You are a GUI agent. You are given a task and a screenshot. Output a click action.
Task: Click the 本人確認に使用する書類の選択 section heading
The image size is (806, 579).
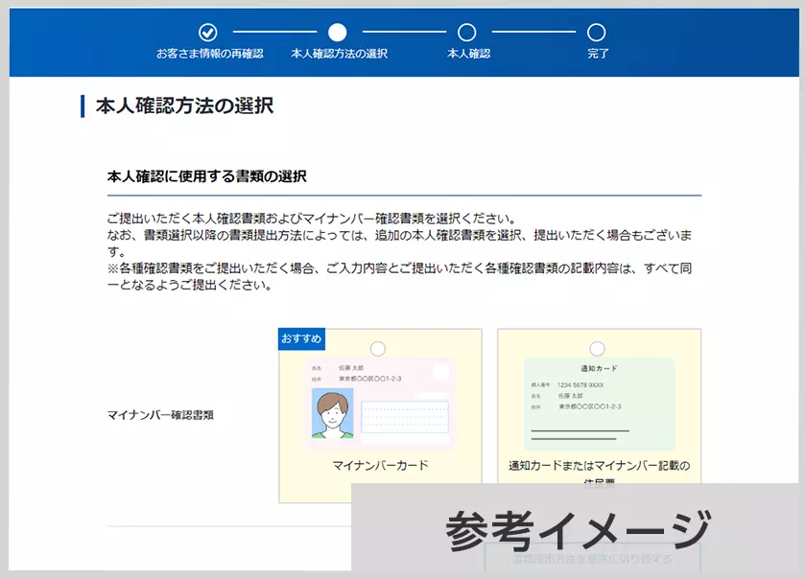(x=206, y=177)
